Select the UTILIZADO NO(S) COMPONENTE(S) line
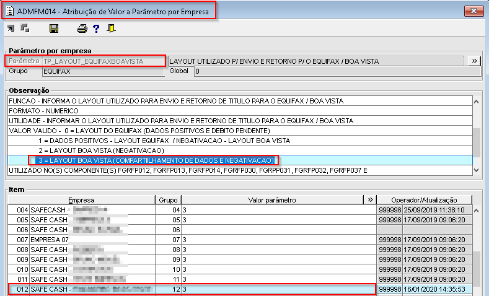This screenshot has height=296, width=489. pyautogui.click(x=240, y=170)
